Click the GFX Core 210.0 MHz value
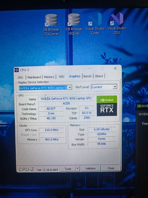This screenshot has height=198, width=148. click(52, 130)
